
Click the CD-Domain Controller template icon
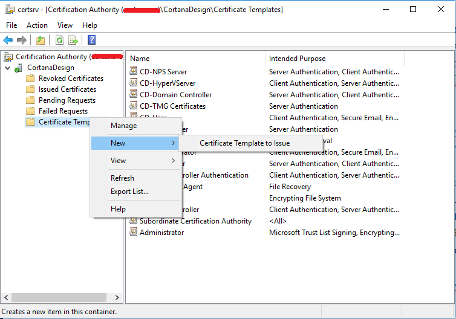[x=133, y=94]
